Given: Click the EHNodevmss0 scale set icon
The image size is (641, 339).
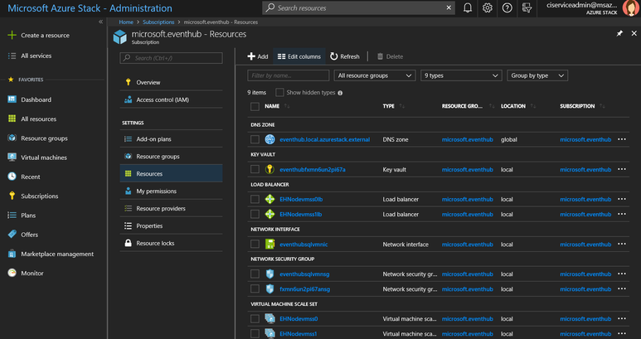Looking at the screenshot, I should coord(270,318).
